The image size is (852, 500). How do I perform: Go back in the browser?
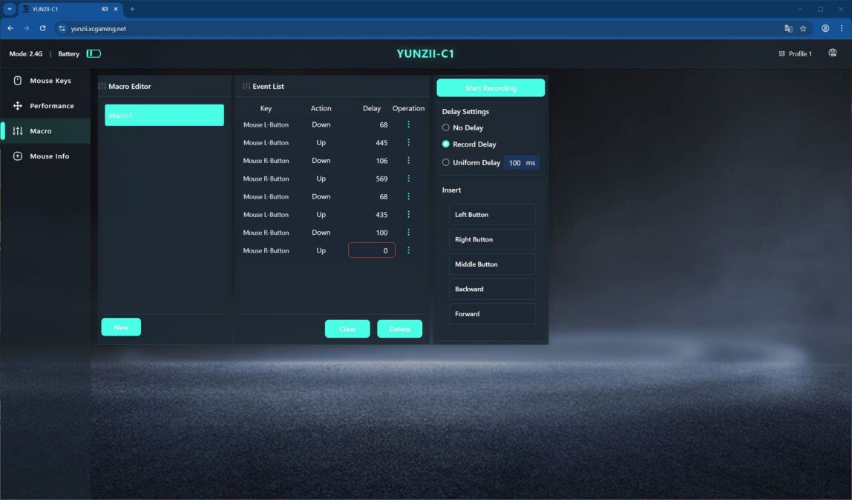click(10, 28)
